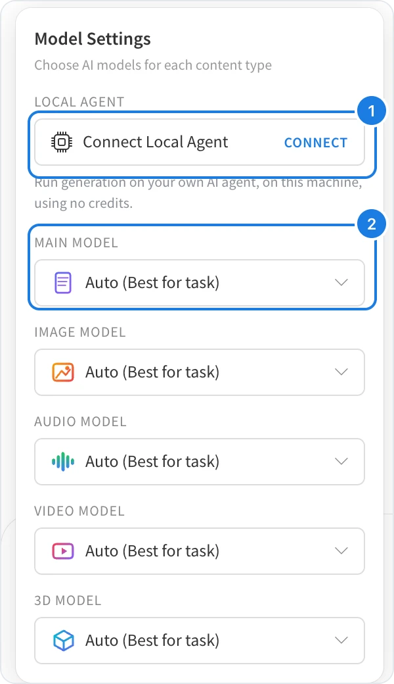The height and width of the screenshot is (684, 394).
Task: Open the Image Model dropdown
Action: (x=200, y=372)
